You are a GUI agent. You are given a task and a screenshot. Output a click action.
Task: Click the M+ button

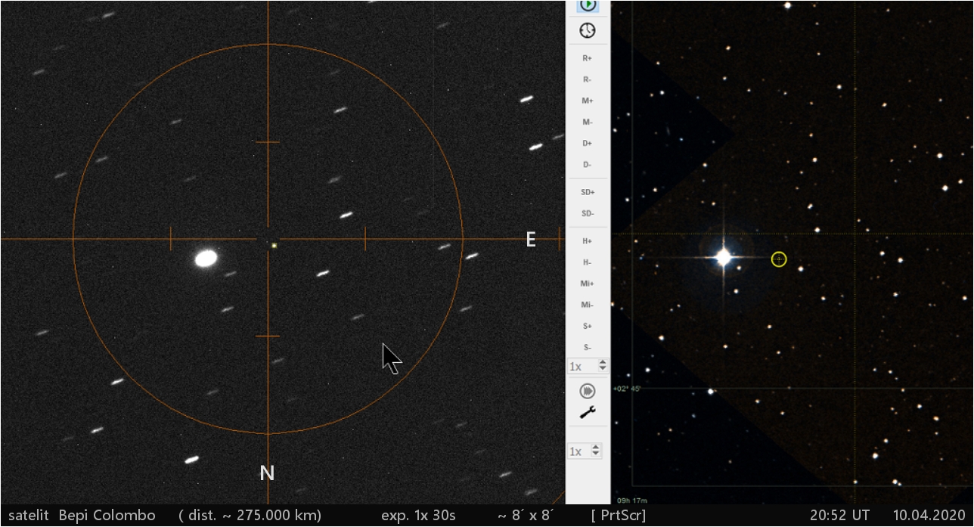[x=588, y=101]
